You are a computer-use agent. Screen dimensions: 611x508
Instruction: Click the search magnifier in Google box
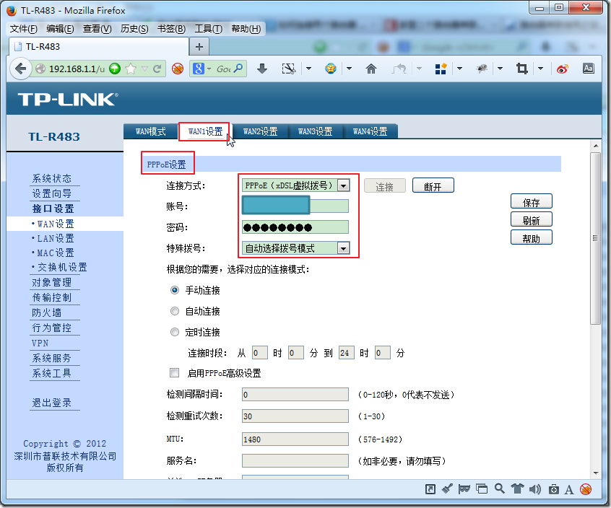[x=238, y=69]
